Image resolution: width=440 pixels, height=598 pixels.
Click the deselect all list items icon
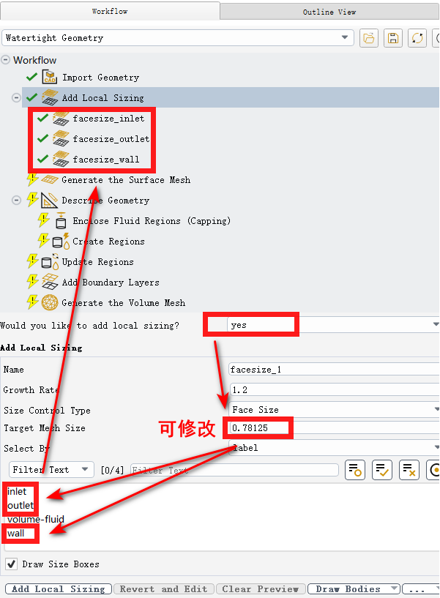[x=409, y=470]
